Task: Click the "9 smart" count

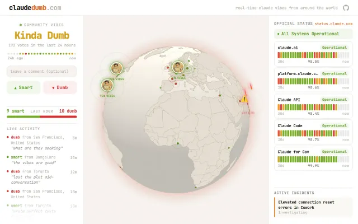Action: 15,111
